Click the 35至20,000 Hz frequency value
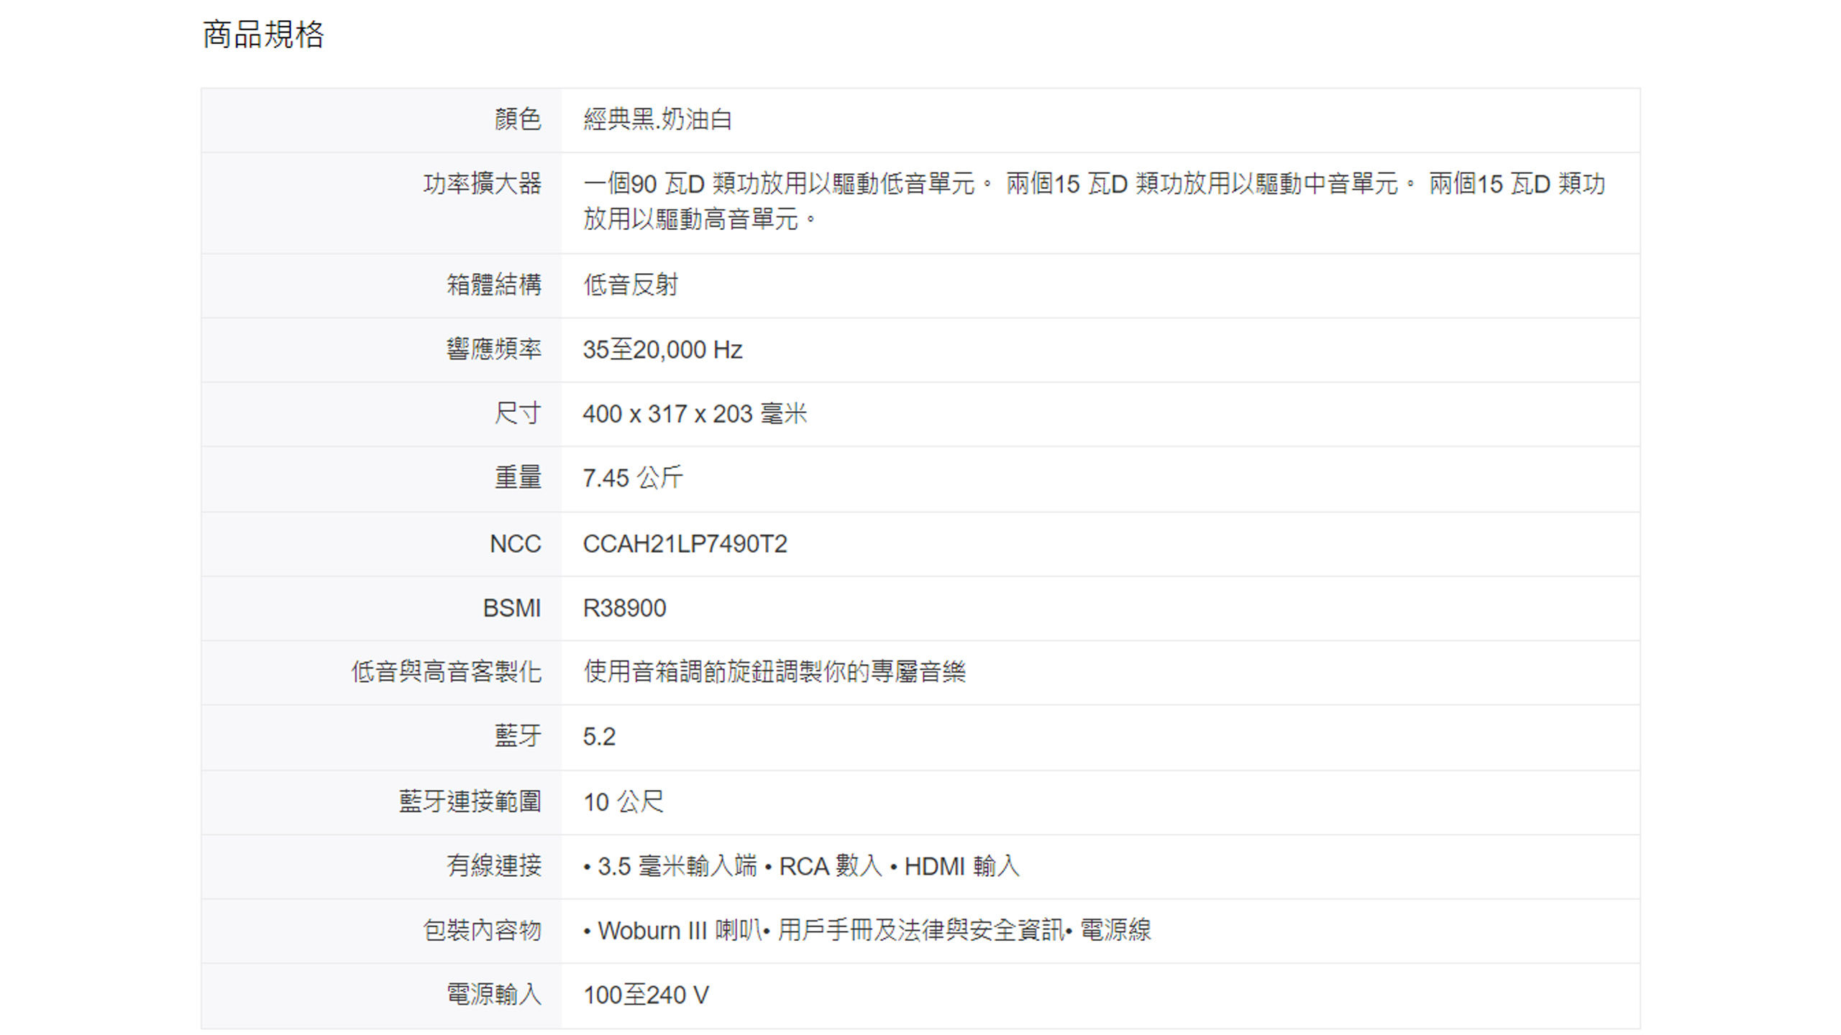The height and width of the screenshot is (1035, 1841). point(662,350)
